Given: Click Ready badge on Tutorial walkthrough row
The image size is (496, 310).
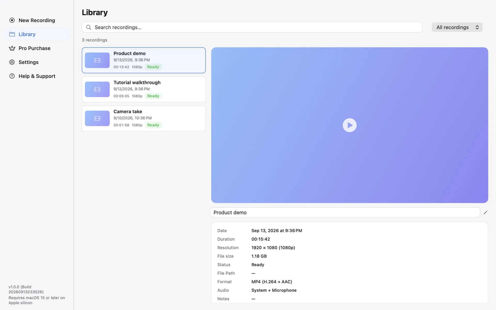Looking at the screenshot, I should coord(153,96).
